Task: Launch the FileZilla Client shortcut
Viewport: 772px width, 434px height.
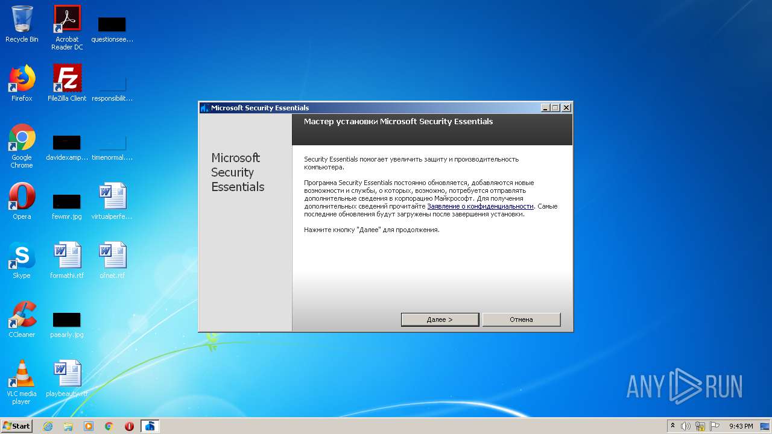Action: 67,83
